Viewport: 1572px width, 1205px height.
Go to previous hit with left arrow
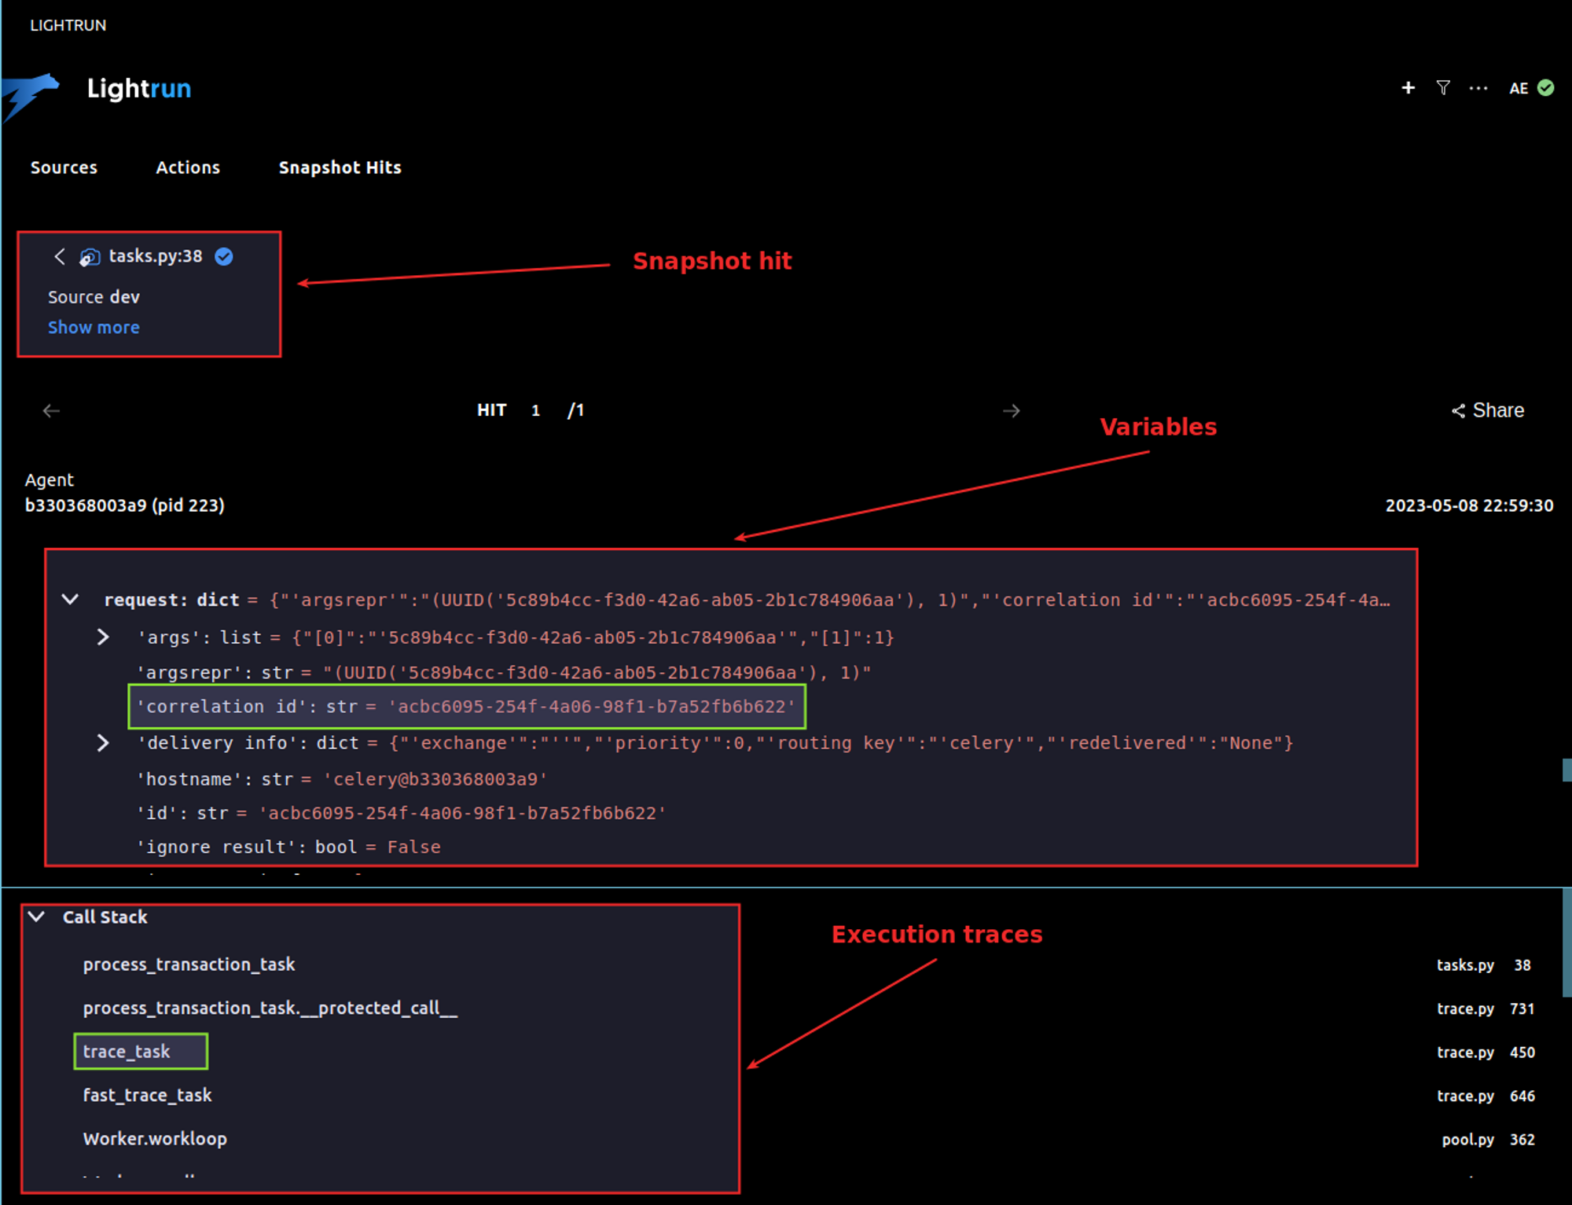coord(51,410)
